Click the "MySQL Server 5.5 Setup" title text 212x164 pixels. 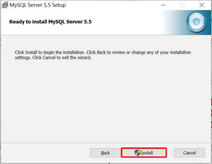click(x=38, y=5)
